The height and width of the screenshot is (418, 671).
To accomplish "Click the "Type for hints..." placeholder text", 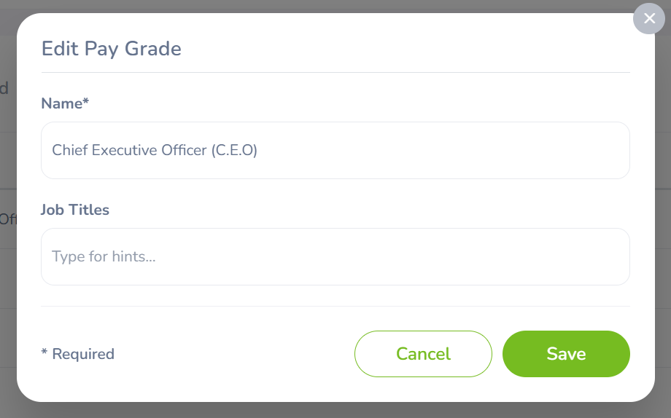I will 104,256.
